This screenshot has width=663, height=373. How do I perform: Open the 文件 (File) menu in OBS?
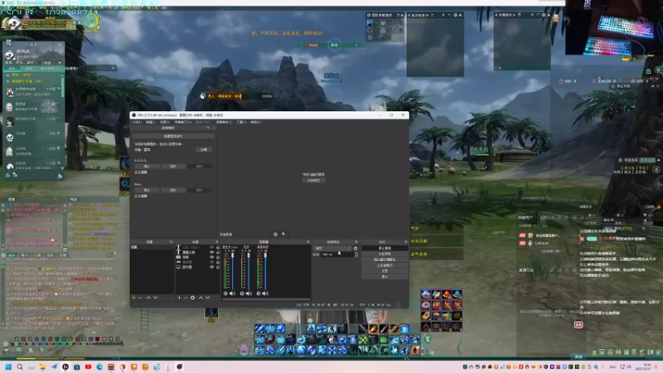(137, 122)
